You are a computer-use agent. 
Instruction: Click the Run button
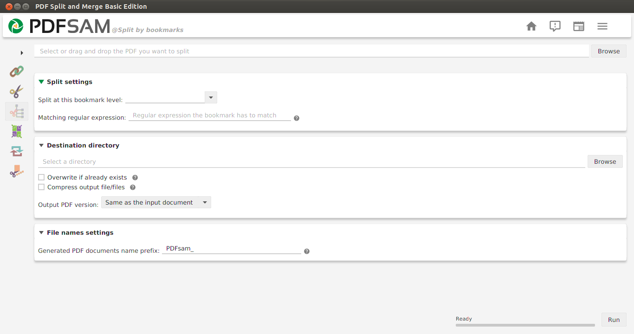(x=614, y=320)
